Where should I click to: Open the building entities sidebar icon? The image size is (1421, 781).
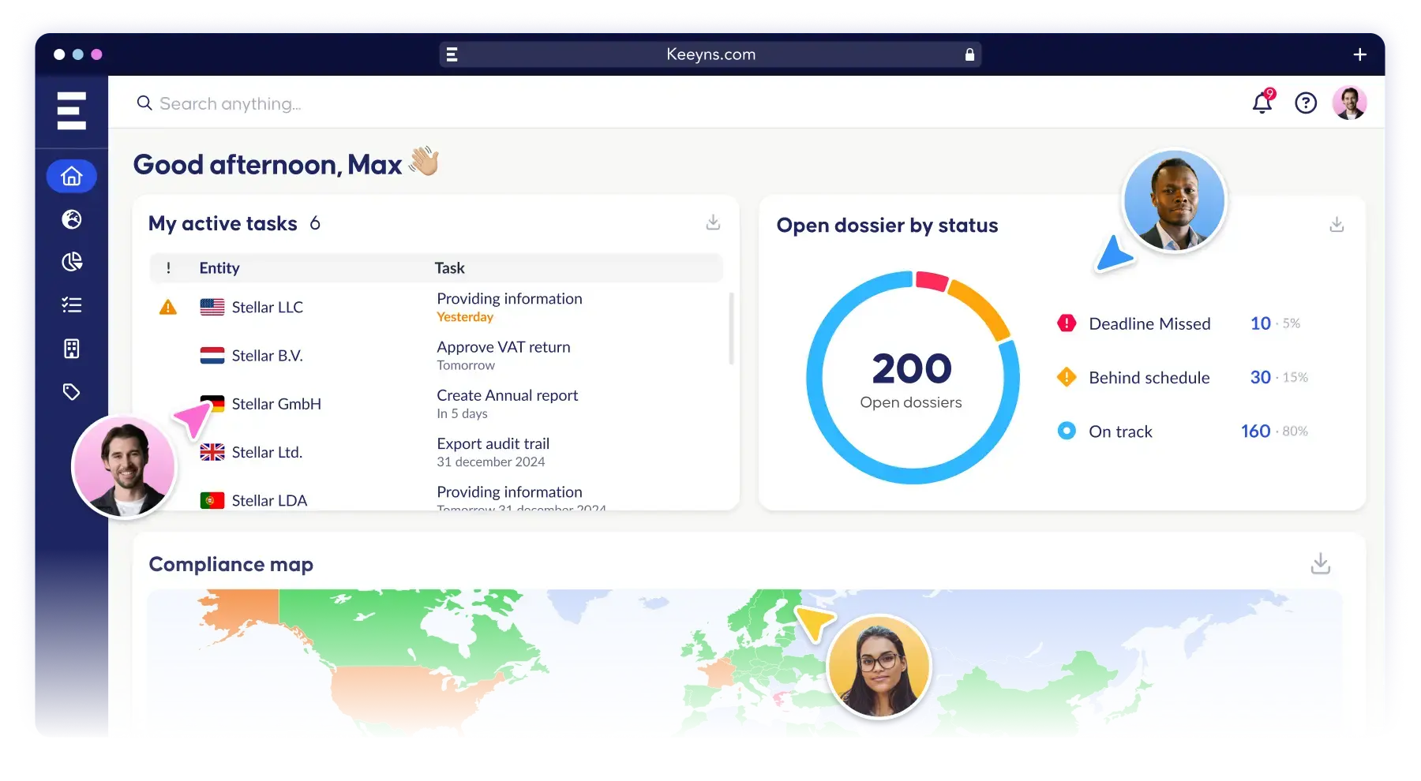coord(72,349)
